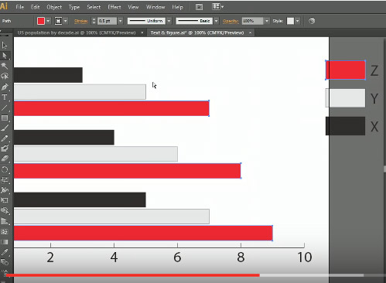
Task: Open the Effect menu
Action: pyautogui.click(x=114, y=7)
